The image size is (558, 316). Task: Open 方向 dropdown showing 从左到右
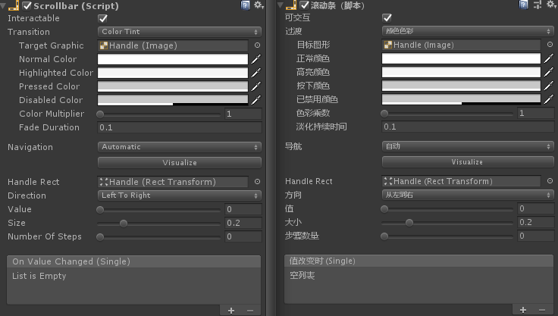click(x=468, y=195)
